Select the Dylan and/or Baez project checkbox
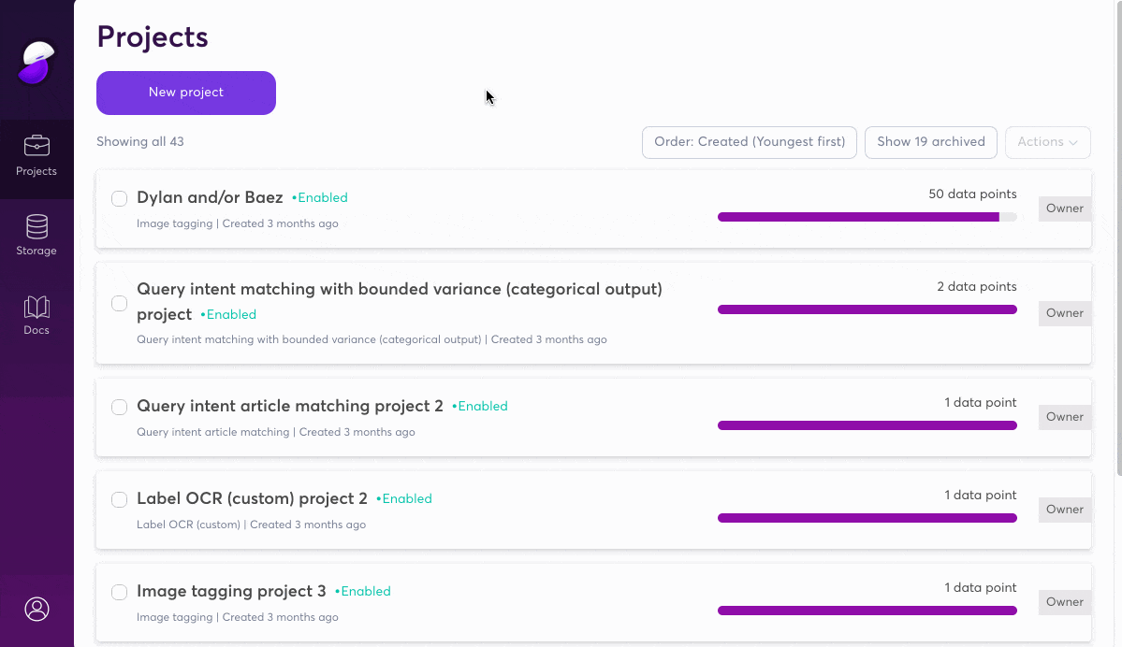Screen dimensions: 1122x647 click(x=120, y=198)
